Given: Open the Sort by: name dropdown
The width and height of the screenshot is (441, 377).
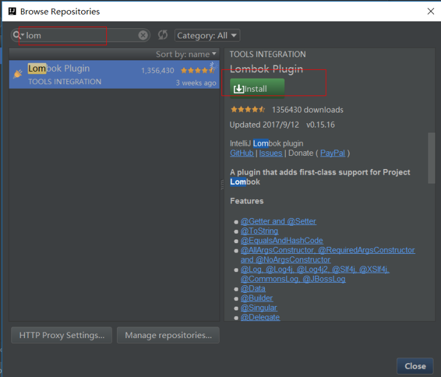Looking at the screenshot, I should click(x=186, y=54).
